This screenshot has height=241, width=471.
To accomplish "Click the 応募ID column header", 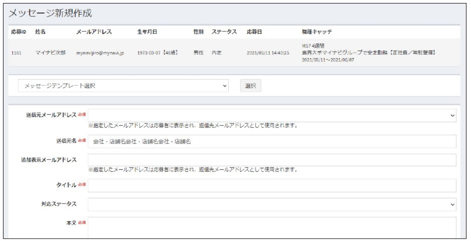I will [x=18, y=32].
